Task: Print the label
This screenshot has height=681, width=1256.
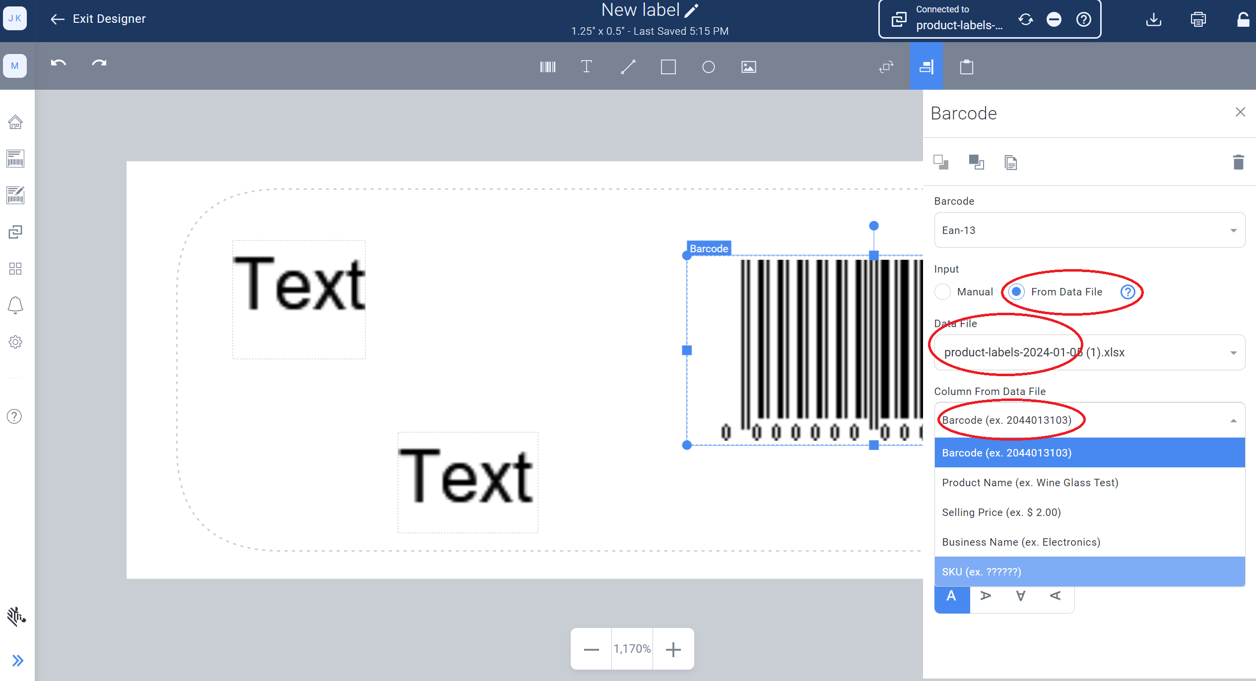Action: coord(1198,19)
